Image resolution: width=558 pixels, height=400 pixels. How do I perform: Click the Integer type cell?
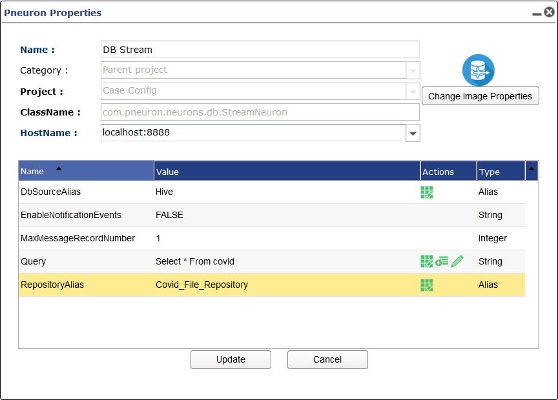[493, 238]
